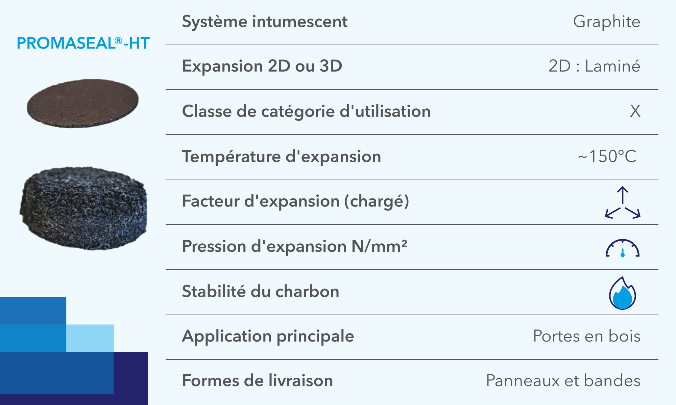Click the blue flame char stability icon

[622, 293]
